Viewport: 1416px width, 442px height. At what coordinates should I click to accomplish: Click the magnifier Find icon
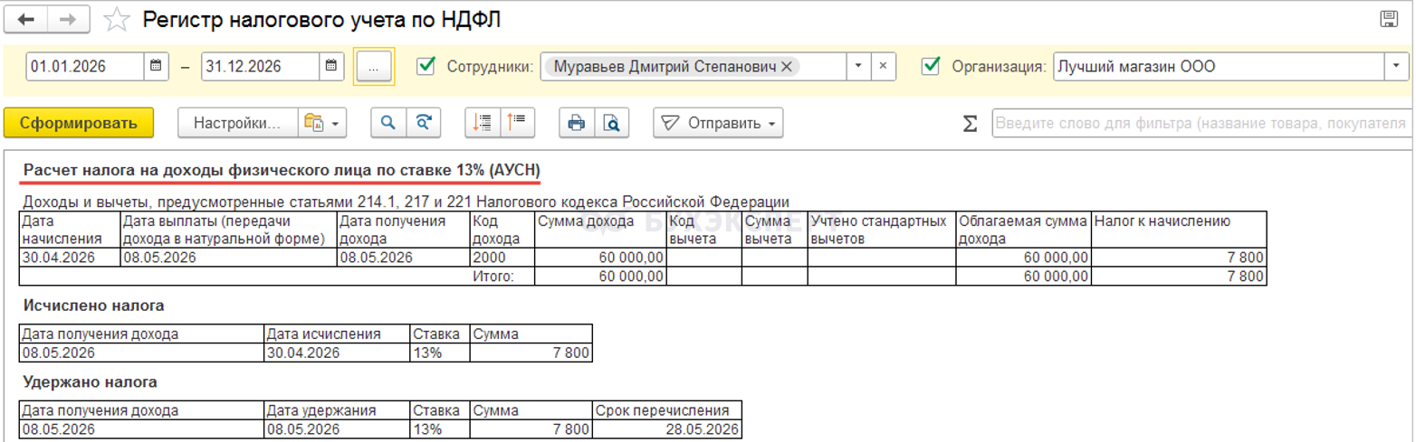tap(388, 123)
